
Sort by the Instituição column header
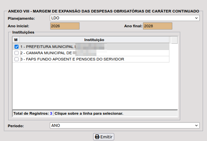click(94, 40)
